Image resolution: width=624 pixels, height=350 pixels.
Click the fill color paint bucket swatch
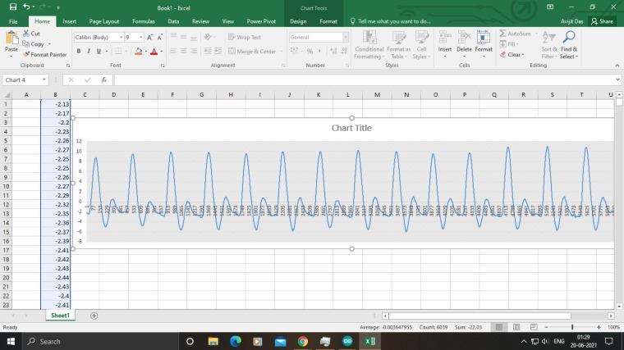(x=138, y=52)
